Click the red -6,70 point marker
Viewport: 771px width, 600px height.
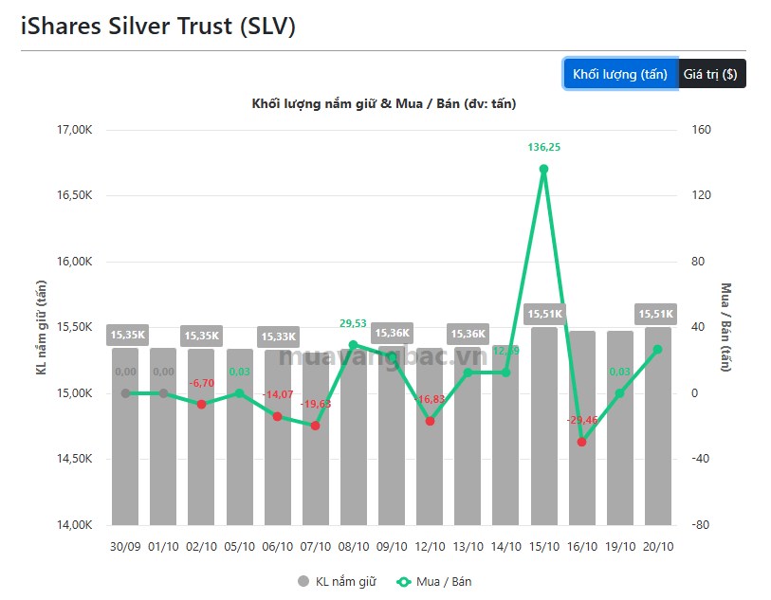pos(201,404)
